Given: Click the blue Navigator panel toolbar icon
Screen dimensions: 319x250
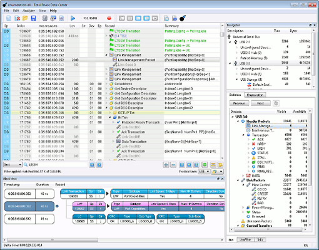Looking at the screenshot, I should coord(138,18).
